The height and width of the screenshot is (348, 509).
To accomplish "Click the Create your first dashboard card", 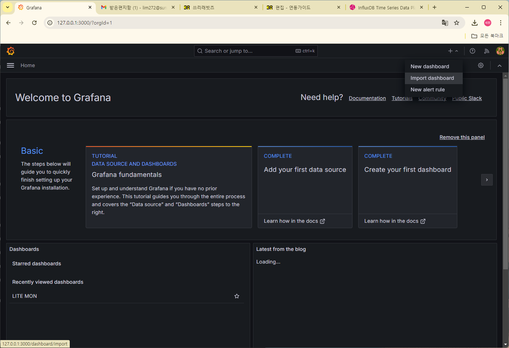I will (x=408, y=187).
